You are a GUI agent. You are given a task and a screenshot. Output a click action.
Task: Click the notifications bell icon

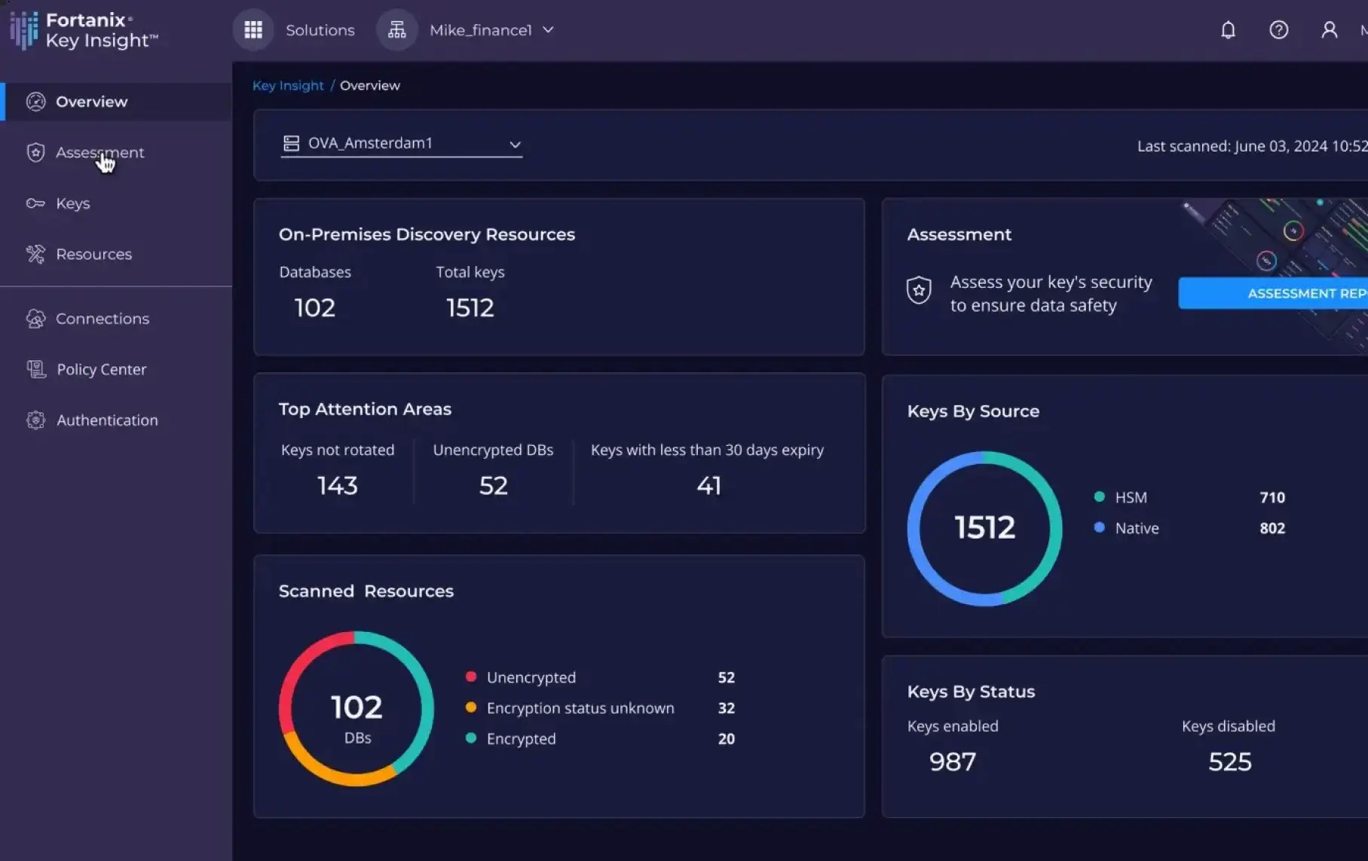1228,30
